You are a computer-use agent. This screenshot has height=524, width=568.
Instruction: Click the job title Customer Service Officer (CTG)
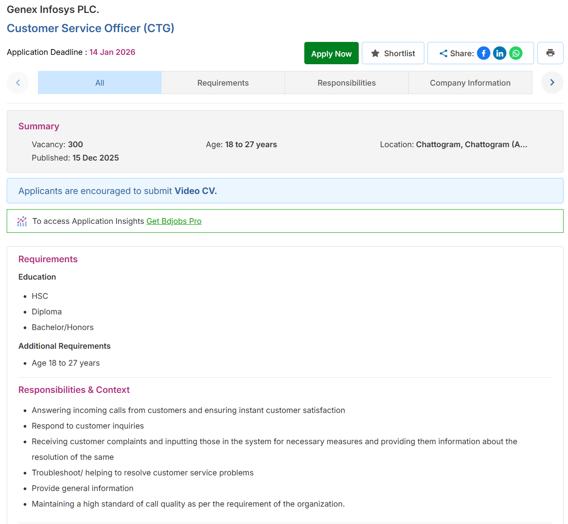coord(91,28)
